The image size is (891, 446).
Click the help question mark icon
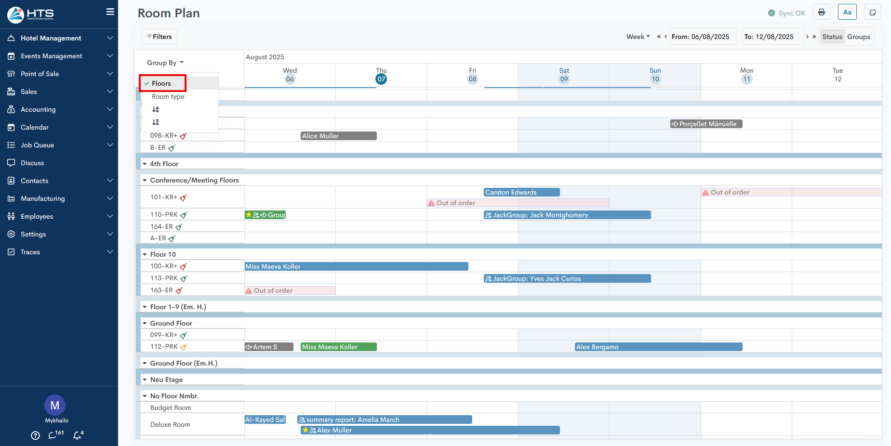click(x=35, y=435)
